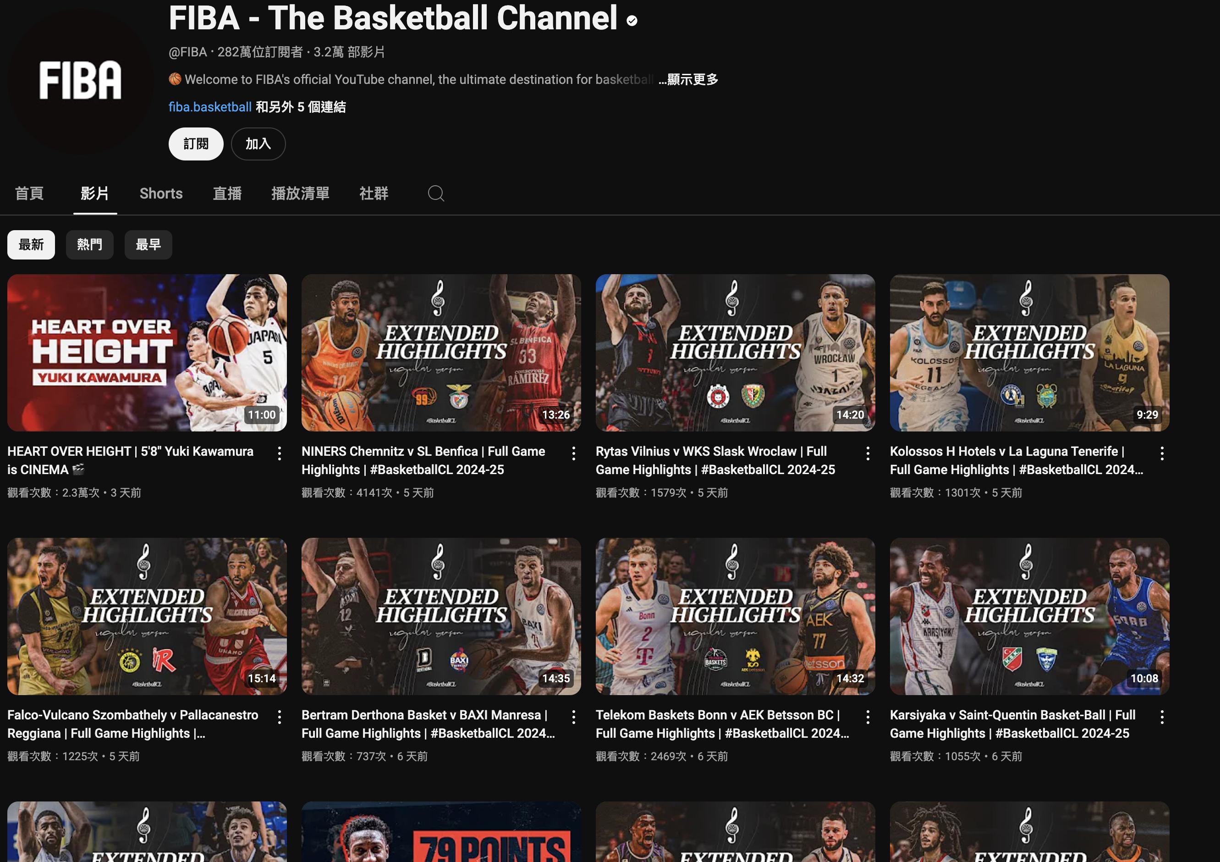This screenshot has width=1220, height=862.
Task: Open more options for Falco-Vulcano Szombathely video
Action: [280, 717]
